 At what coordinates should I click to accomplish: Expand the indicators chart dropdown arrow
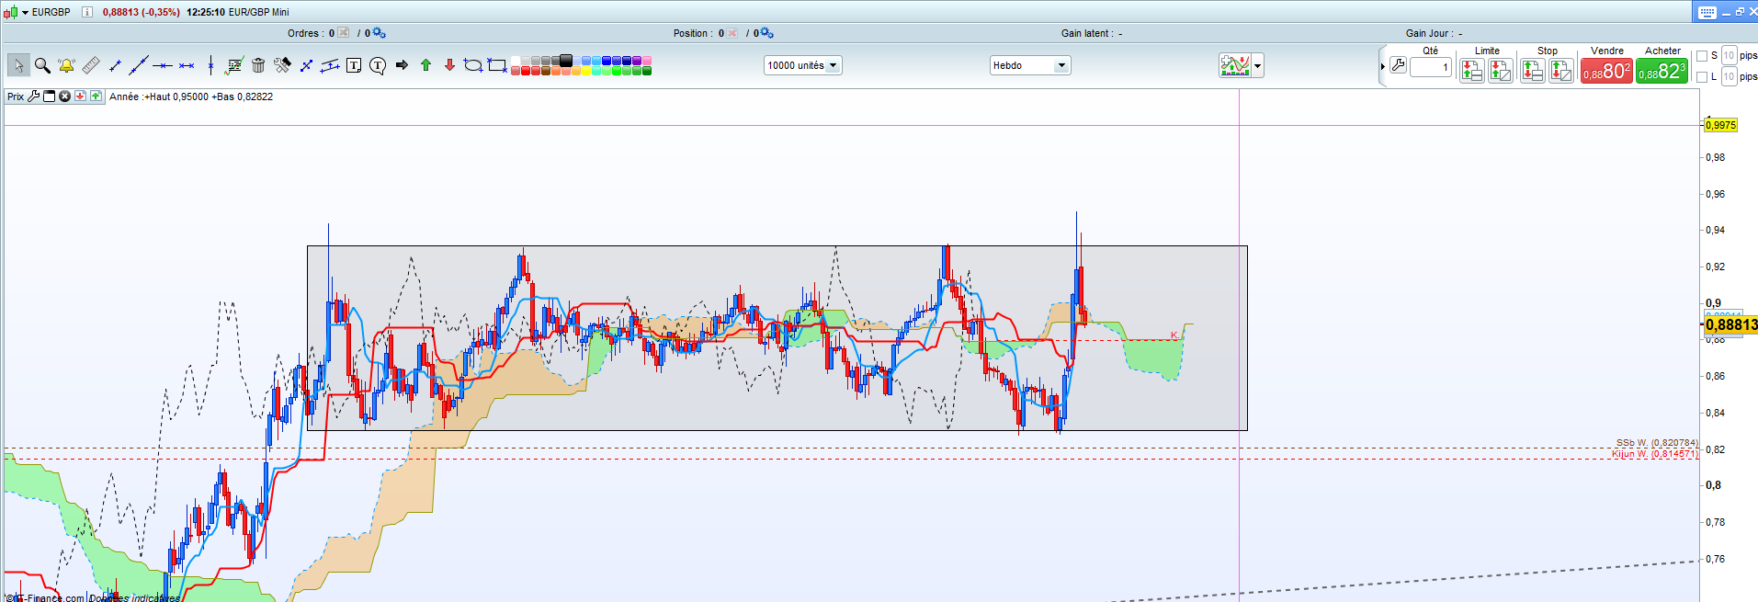point(1257,65)
